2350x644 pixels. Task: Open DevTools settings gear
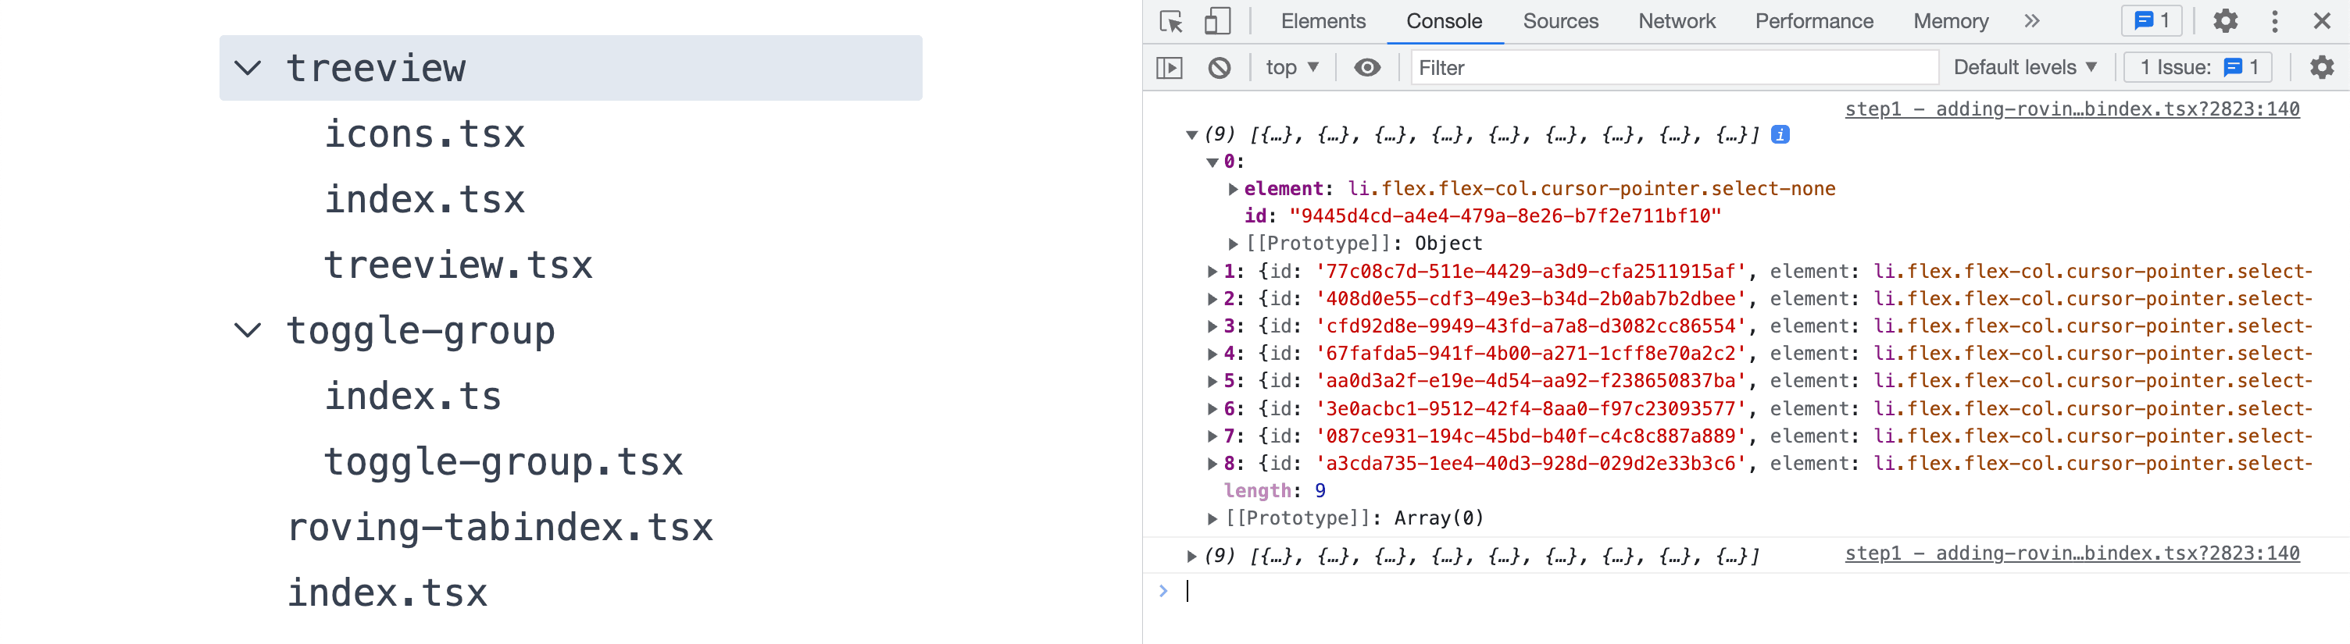(2225, 21)
